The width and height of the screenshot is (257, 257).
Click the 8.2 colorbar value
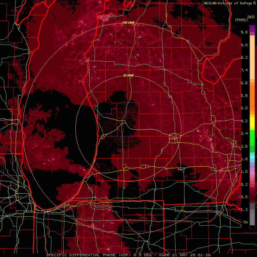click(x=244, y=57)
